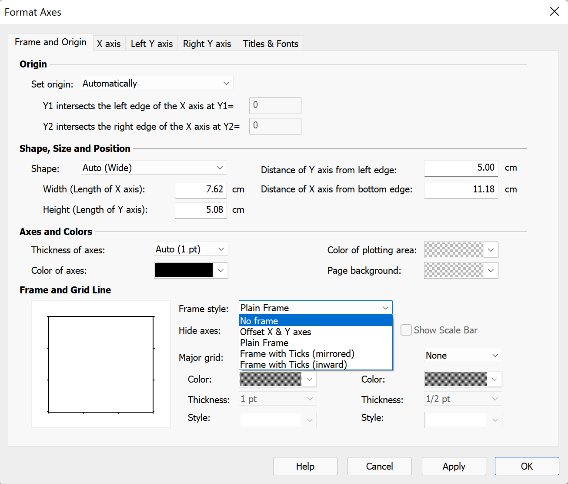Click the Width (Length of X axis) field
This screenshot has height=484, width=568.
[200, 189]
